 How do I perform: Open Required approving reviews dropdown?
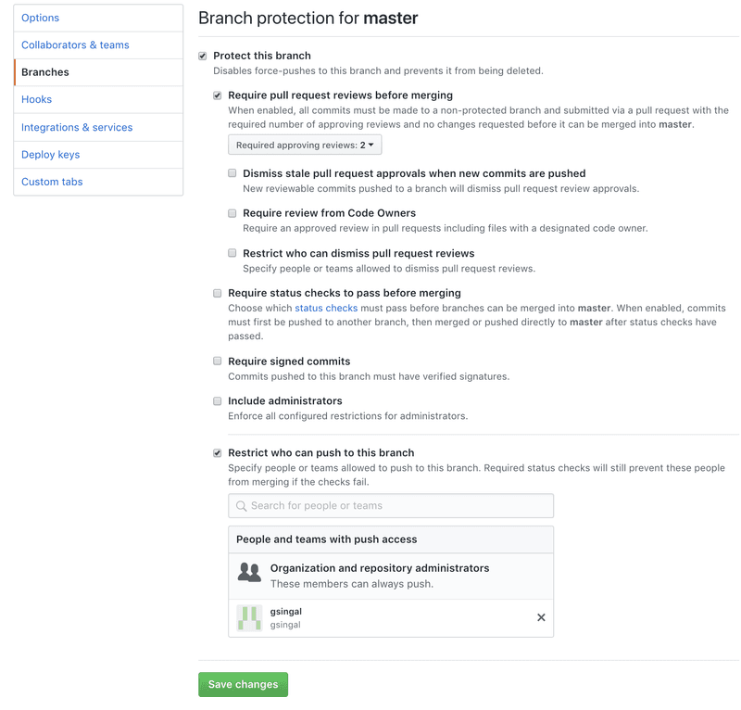[x=305, y=146]
